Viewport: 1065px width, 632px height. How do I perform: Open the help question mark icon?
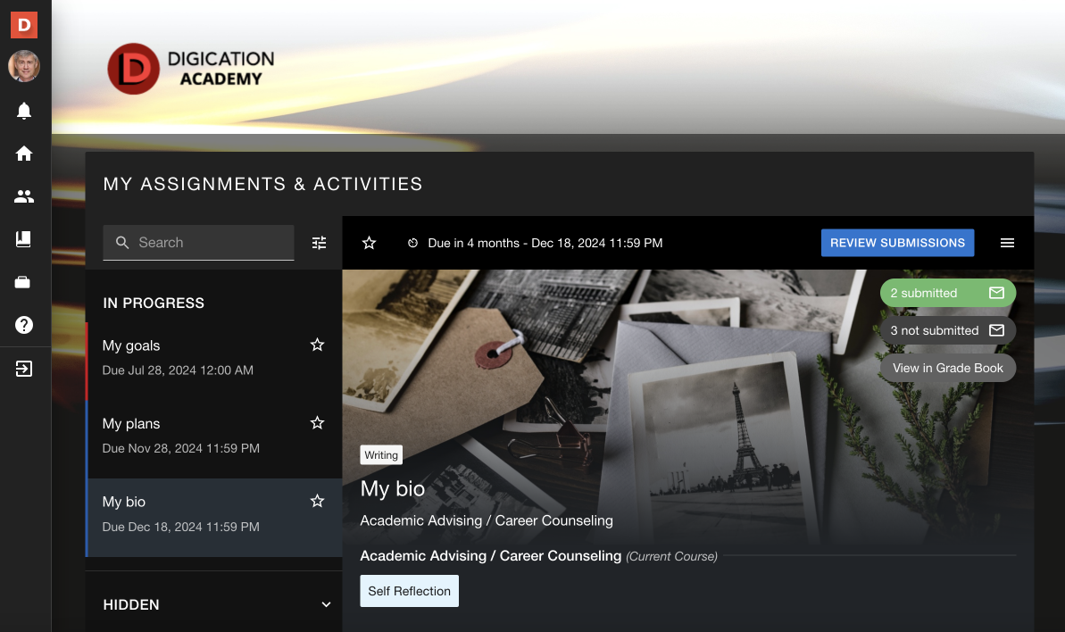pyautogui.click(x=24, y=325)
